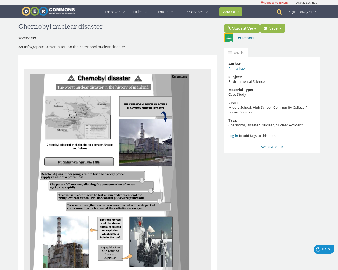This screenshot has width=338, height=270.
Task: Expand the Our Services menu
Action: click(x=195, y=12)
